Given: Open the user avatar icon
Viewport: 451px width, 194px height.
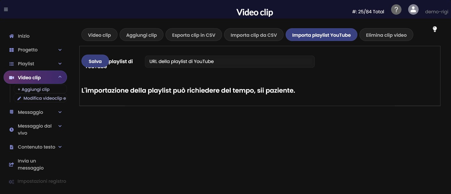Looking at the screenshot, I should tap(413, 10).
